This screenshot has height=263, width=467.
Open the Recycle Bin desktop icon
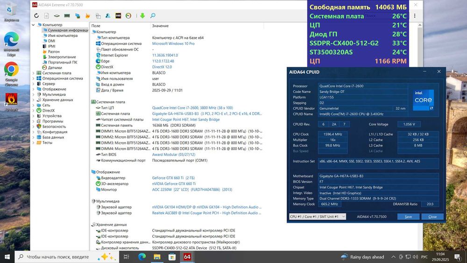11,13
